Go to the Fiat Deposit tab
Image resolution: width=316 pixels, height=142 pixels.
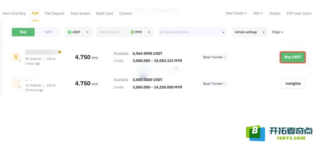pos(55,13)
